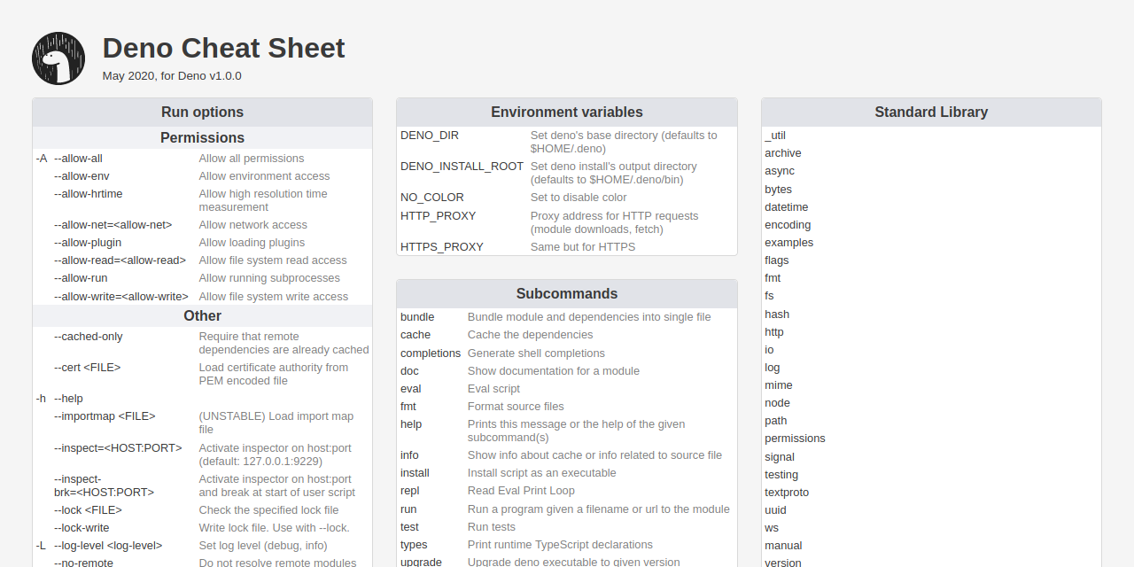Select the 'repl' subcommand entry
The height and width of the screenshot is (567, 1134).
coord(409,490)
